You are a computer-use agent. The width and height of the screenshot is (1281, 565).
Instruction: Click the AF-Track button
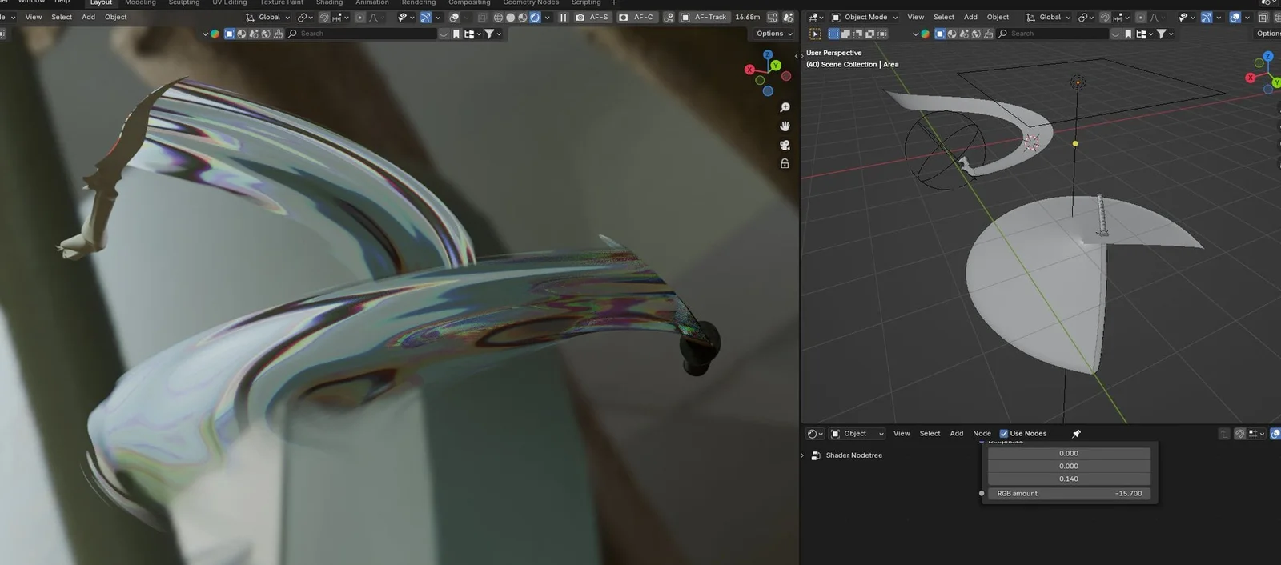pos(705,17)
